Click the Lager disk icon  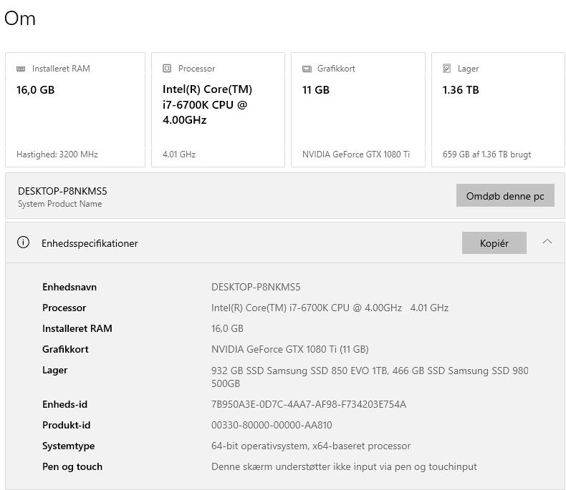pos(447,68)
